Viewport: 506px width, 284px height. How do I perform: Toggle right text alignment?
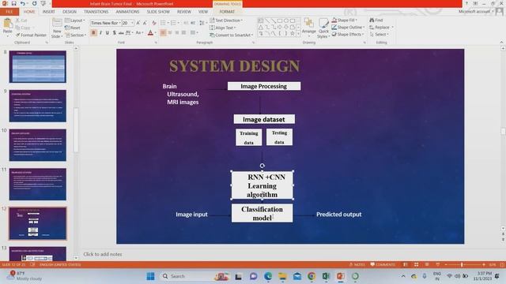pyautogui.click(x=177, y=33)
